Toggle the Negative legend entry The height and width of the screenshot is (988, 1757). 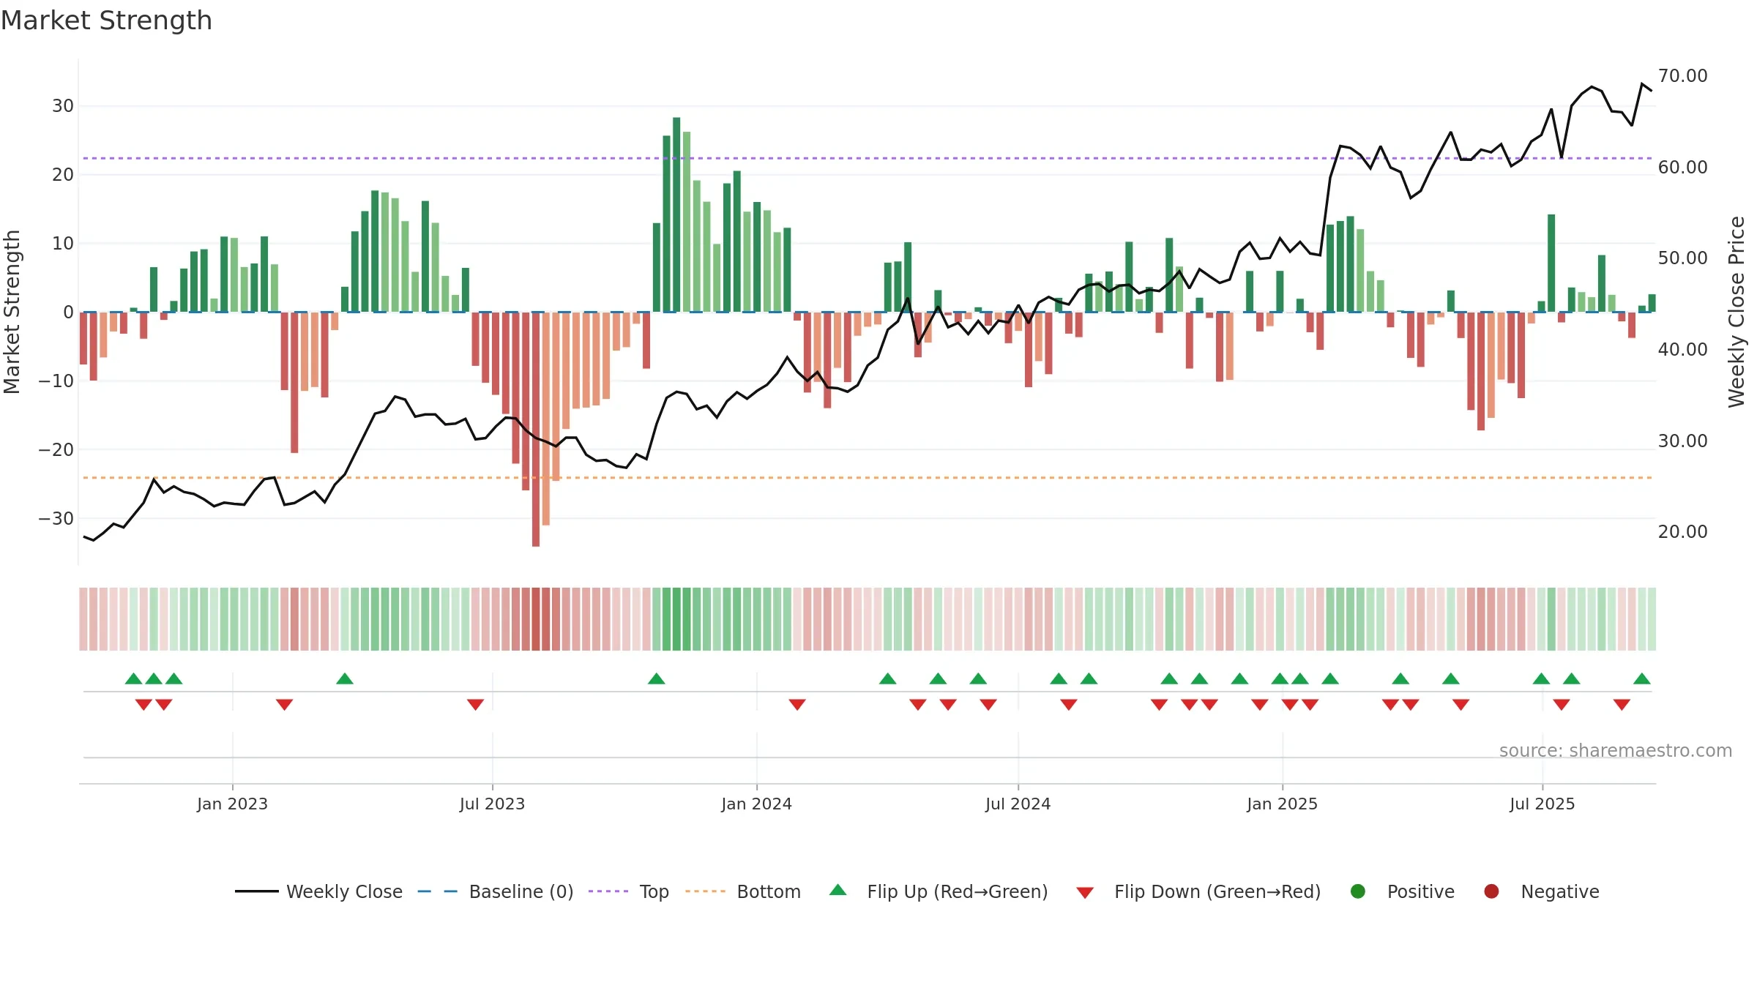tap(1541, 891)
